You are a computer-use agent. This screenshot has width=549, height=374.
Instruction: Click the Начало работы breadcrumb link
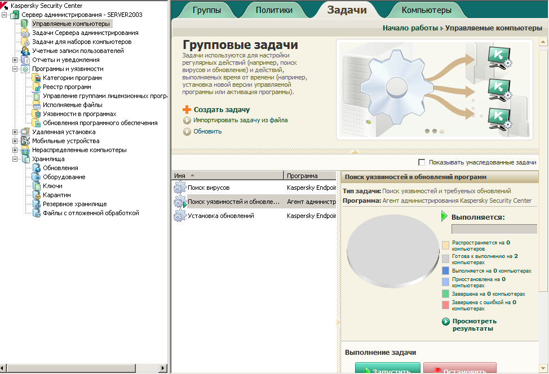[x=410, y=28]
